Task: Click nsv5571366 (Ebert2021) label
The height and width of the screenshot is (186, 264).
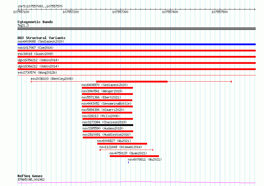Action: tap(101, 97)
